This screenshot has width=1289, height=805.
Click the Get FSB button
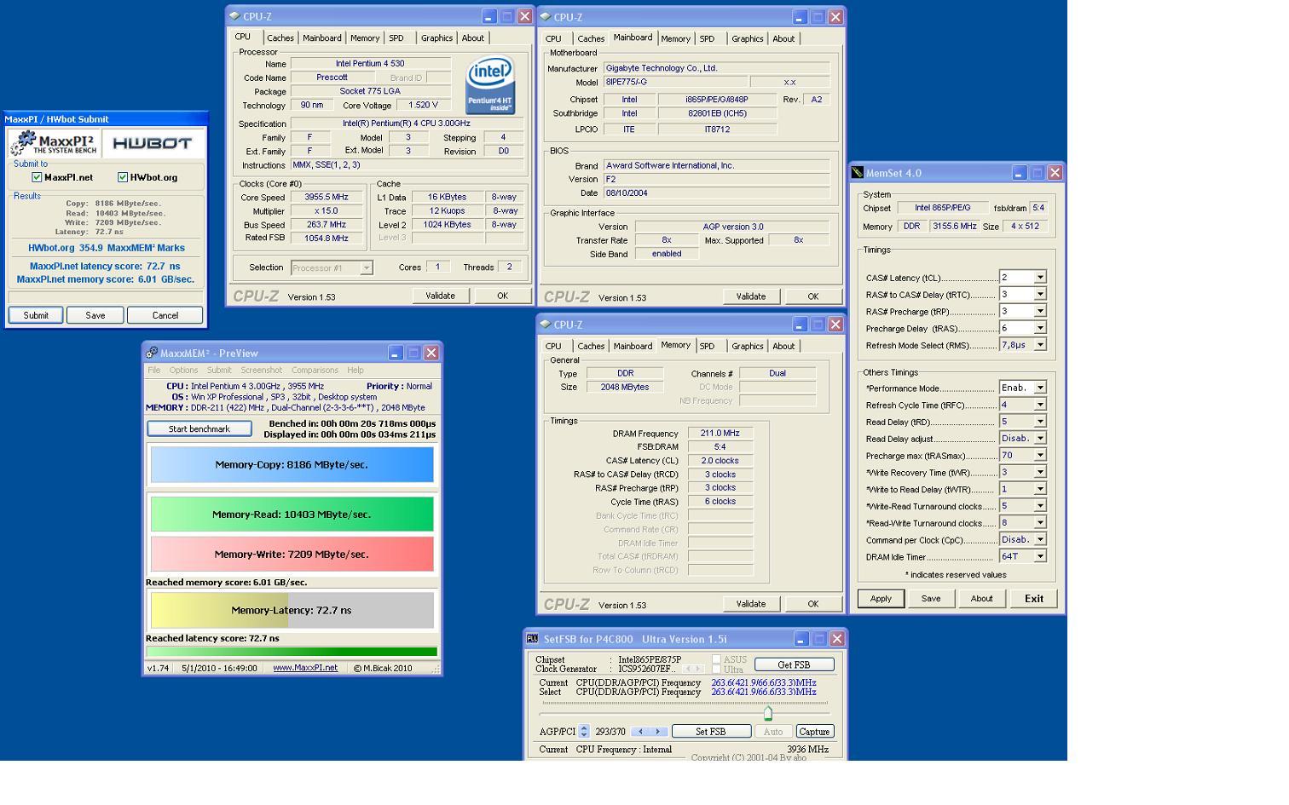pos(794,664)
